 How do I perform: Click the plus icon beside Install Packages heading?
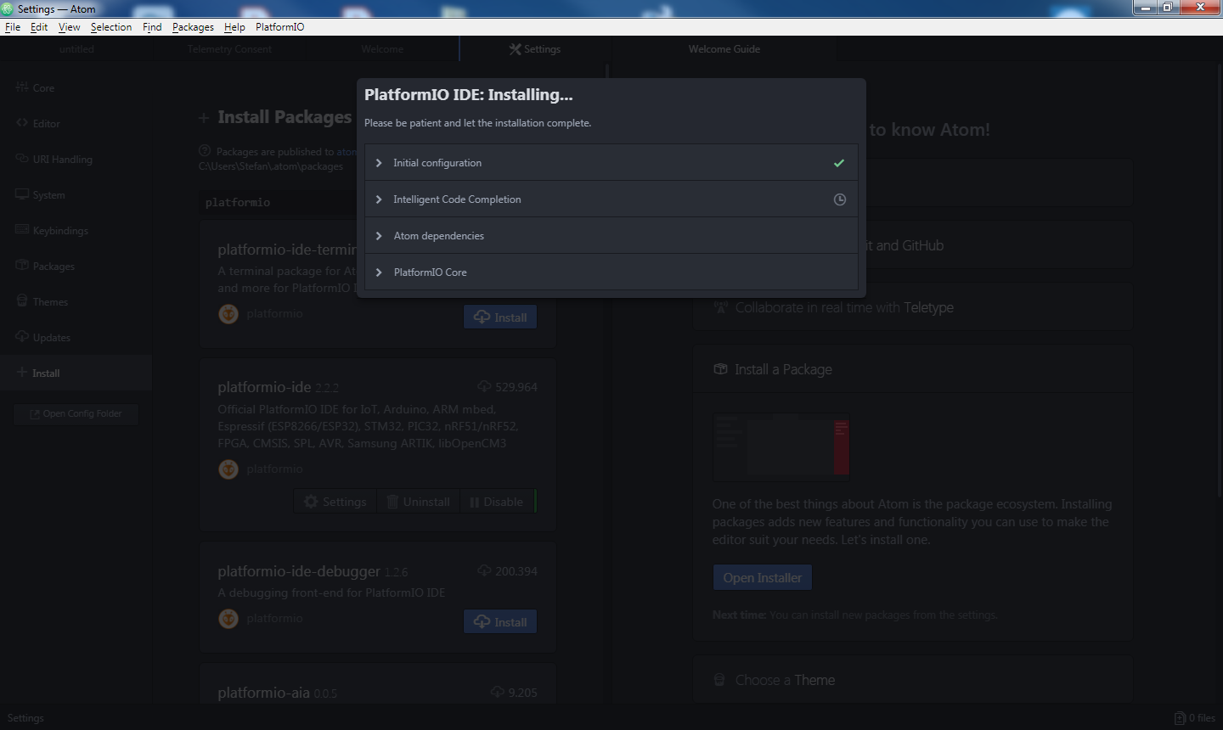(204, 118)
